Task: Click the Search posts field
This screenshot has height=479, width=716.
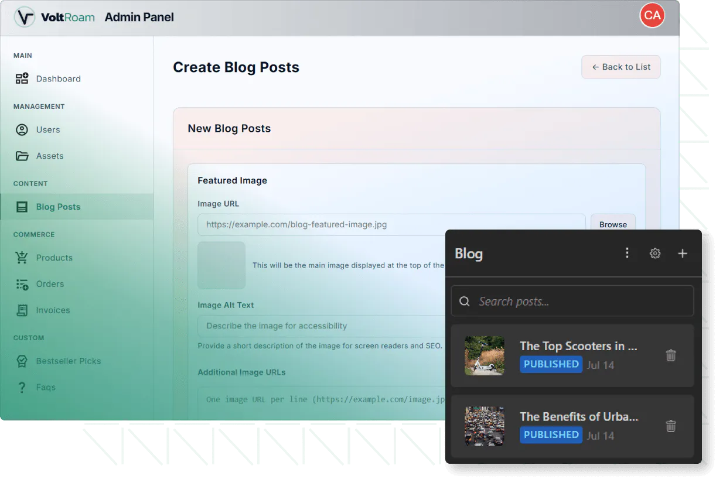Action: (572, 302)
